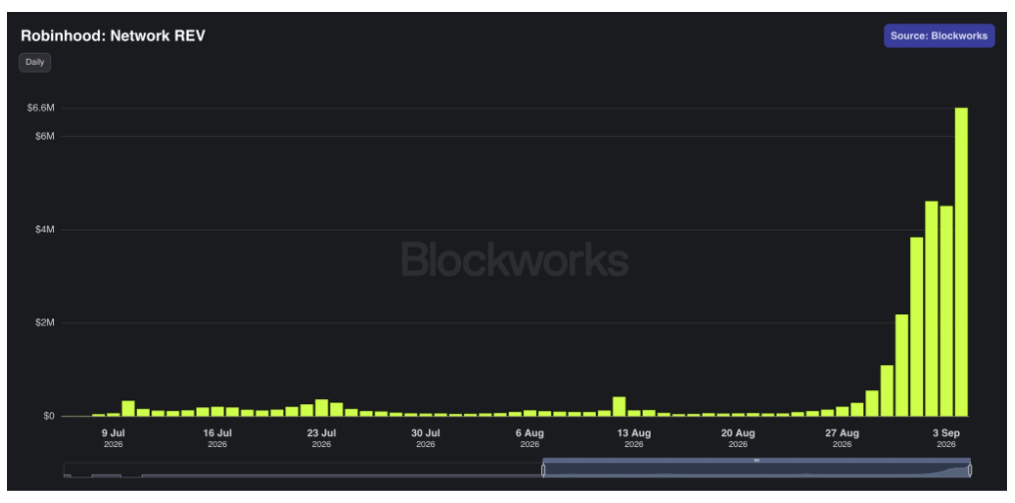1015x503 pixels.
Task: Open the Source: Blockworks link
Action: tap(938, 36)
